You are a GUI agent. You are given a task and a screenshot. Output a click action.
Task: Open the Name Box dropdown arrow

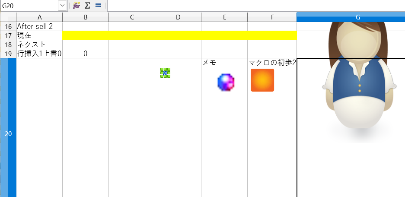coord(63,6)
